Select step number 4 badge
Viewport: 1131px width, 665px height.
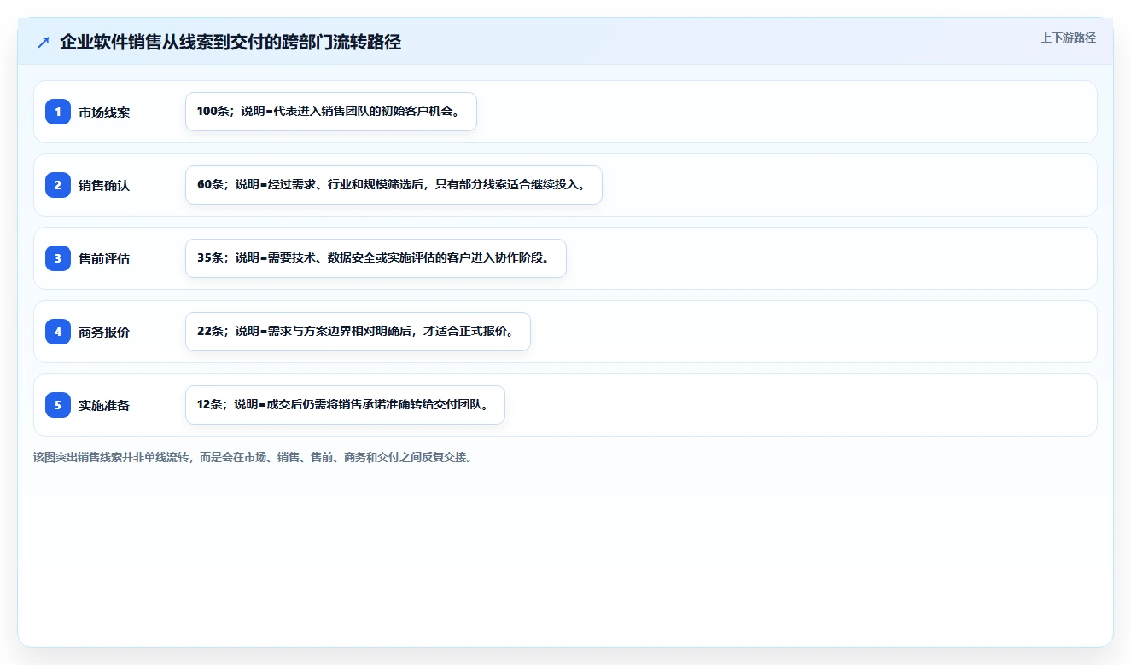[58, 332]
